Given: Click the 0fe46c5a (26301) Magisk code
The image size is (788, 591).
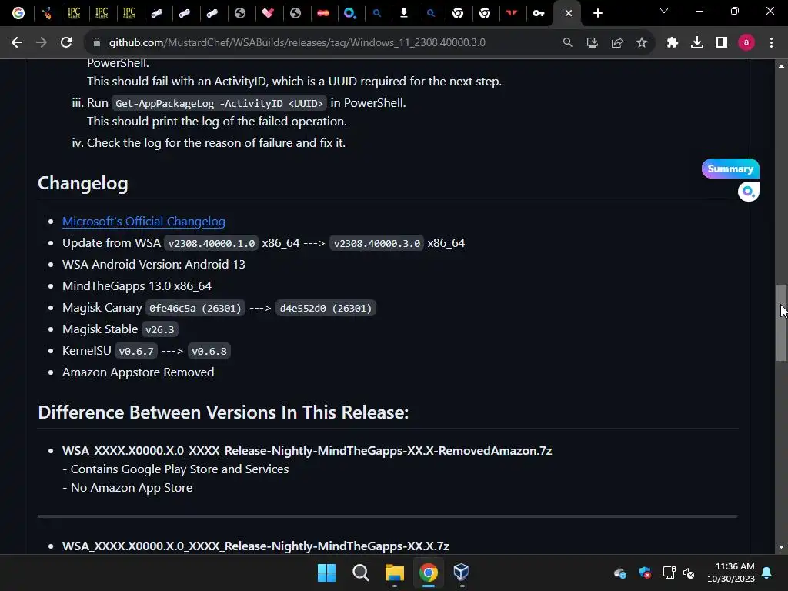Looking at the screenshot, I should [x=195, y=308].
